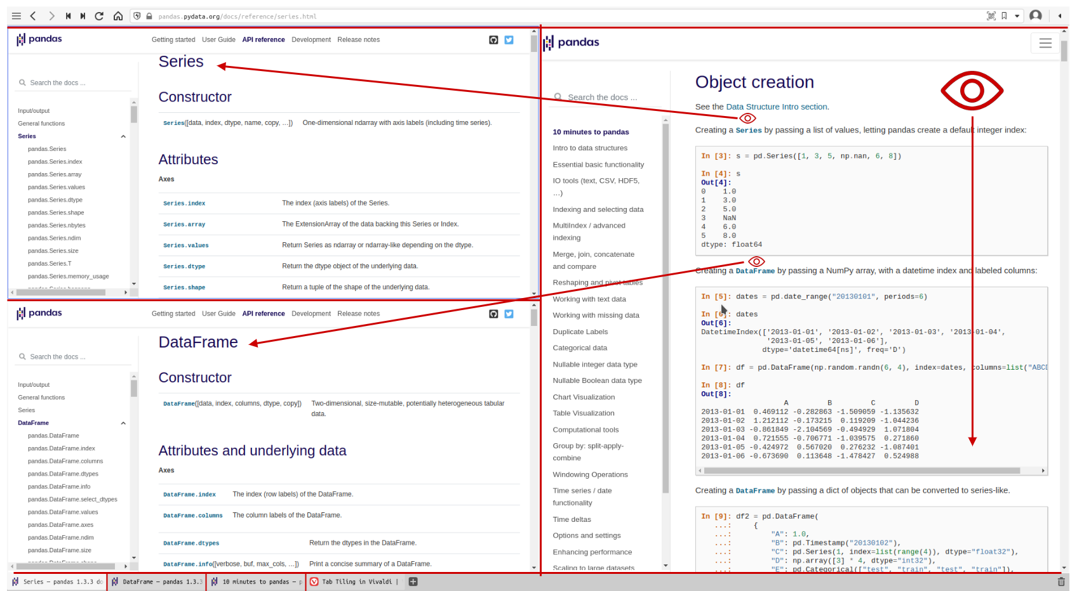1077x591 pixels.
Task: Open Chart Visualization sidebar link
Action: pyautogui.click(x=584, y=398)
